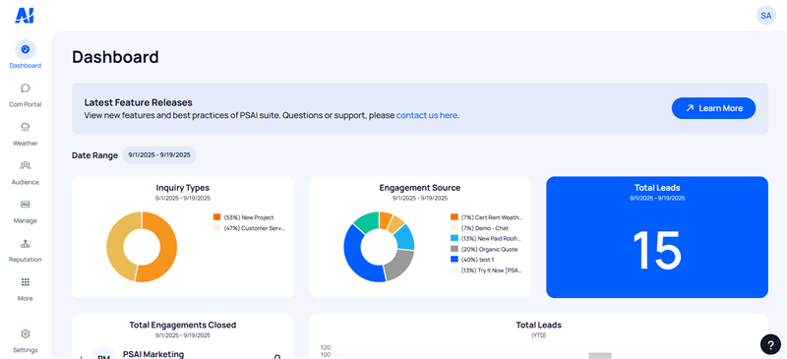The width and height of the screenshot is (787, 359).
Task: Click the Learn More button
Action: (x=713, y=108)
